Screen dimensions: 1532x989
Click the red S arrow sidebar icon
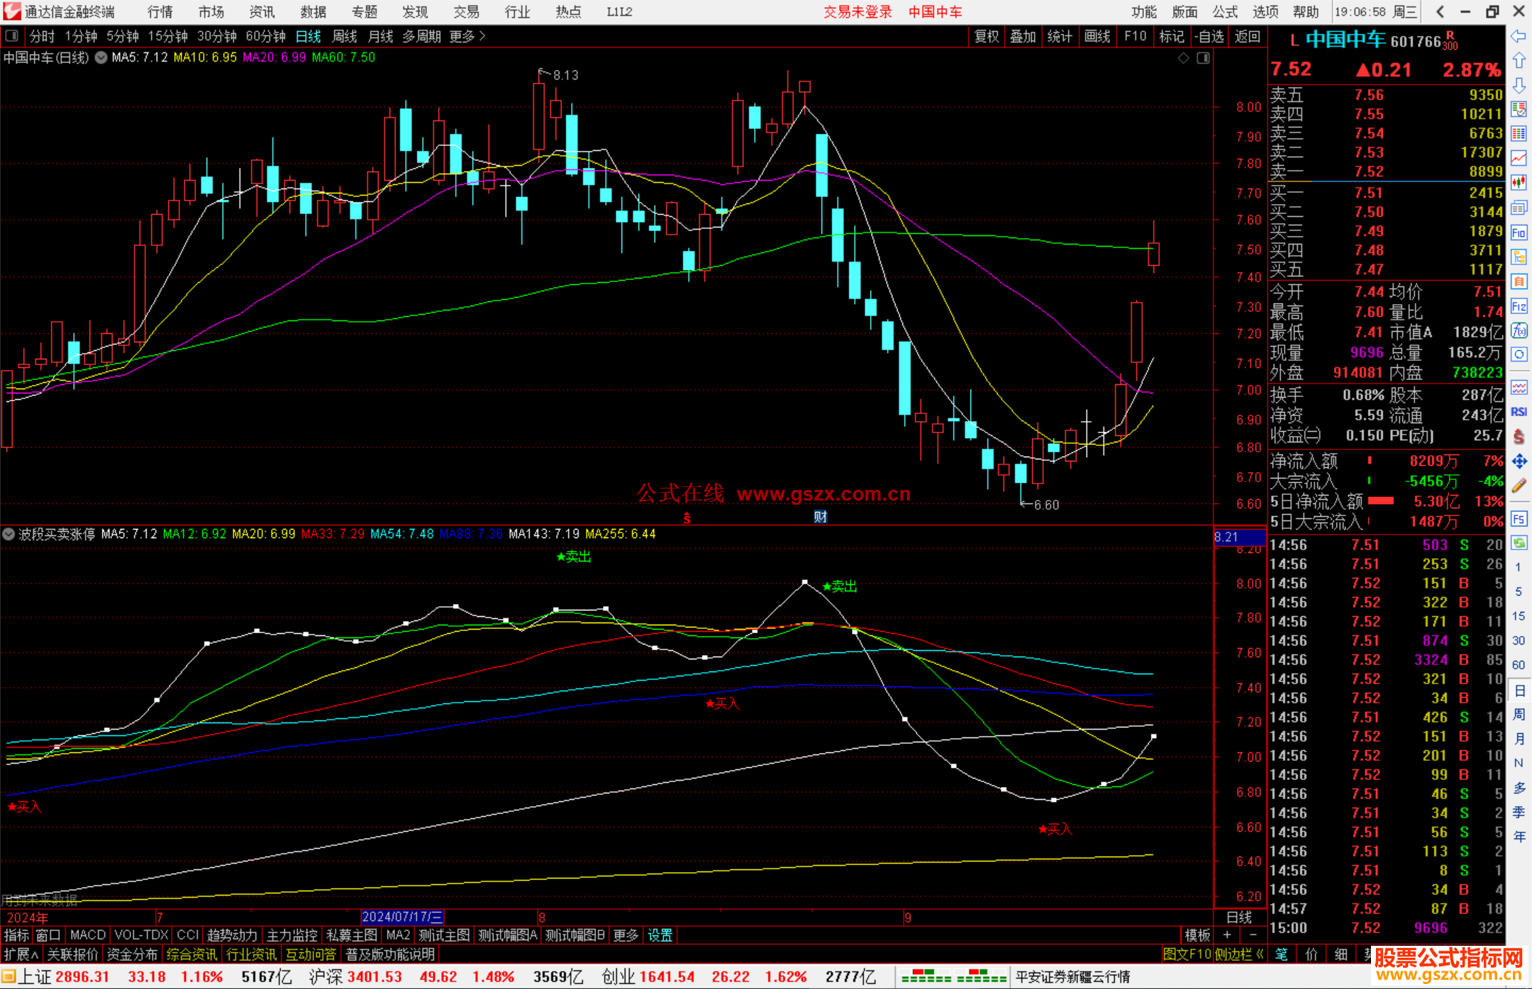(x=1519, y=437)
